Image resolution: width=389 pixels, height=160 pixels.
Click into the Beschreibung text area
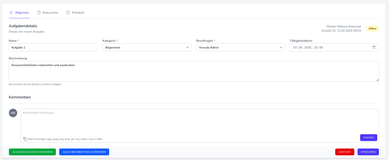[194, 71]
